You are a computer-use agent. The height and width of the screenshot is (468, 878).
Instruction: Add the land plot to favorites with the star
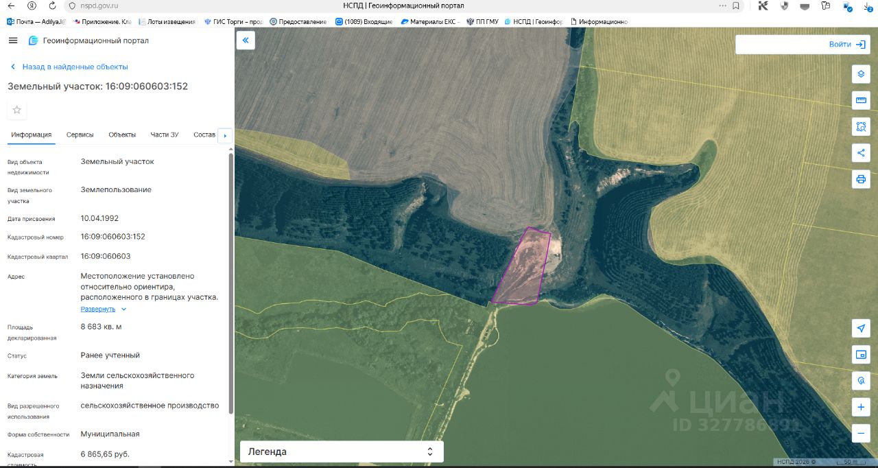coord(17,110)
